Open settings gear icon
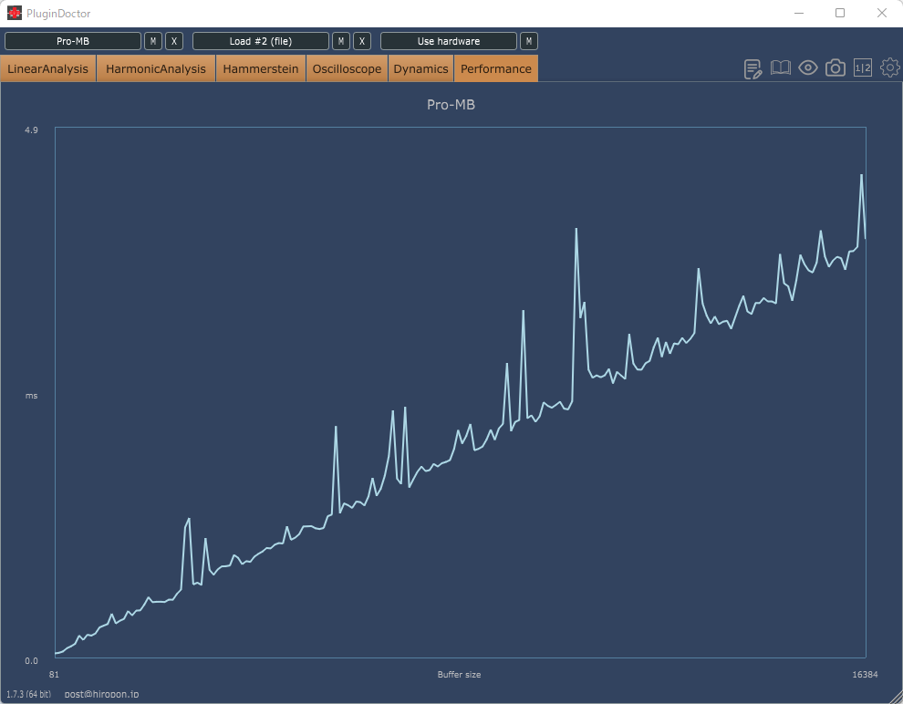The height and width of the screenshot is (704, 903). 889,67
